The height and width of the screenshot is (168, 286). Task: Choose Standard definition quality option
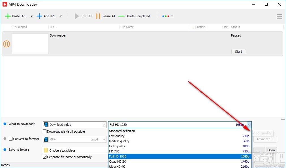[180, 131]
